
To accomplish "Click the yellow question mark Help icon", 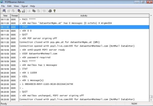I will click(55, 11).
